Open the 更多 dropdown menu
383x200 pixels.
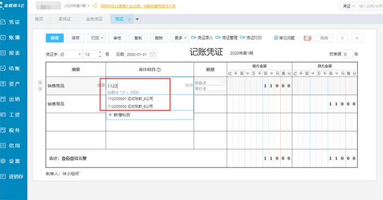tap(179, 38)
